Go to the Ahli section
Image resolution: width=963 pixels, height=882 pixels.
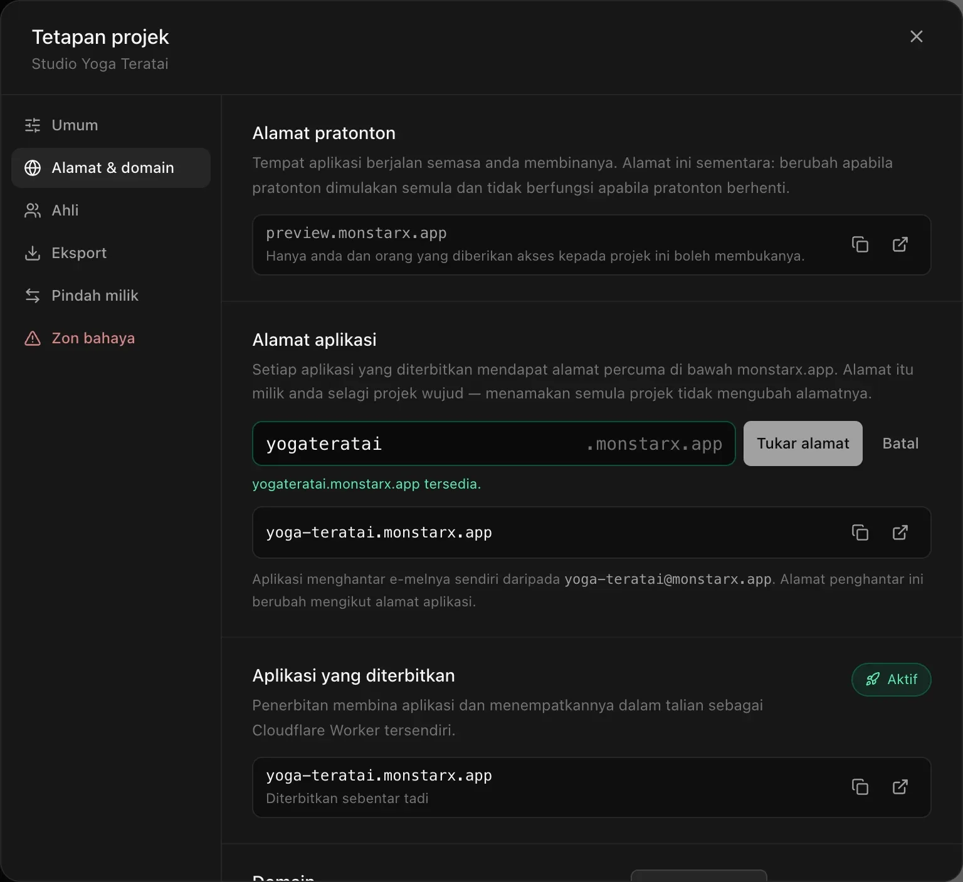pos(111,210)
